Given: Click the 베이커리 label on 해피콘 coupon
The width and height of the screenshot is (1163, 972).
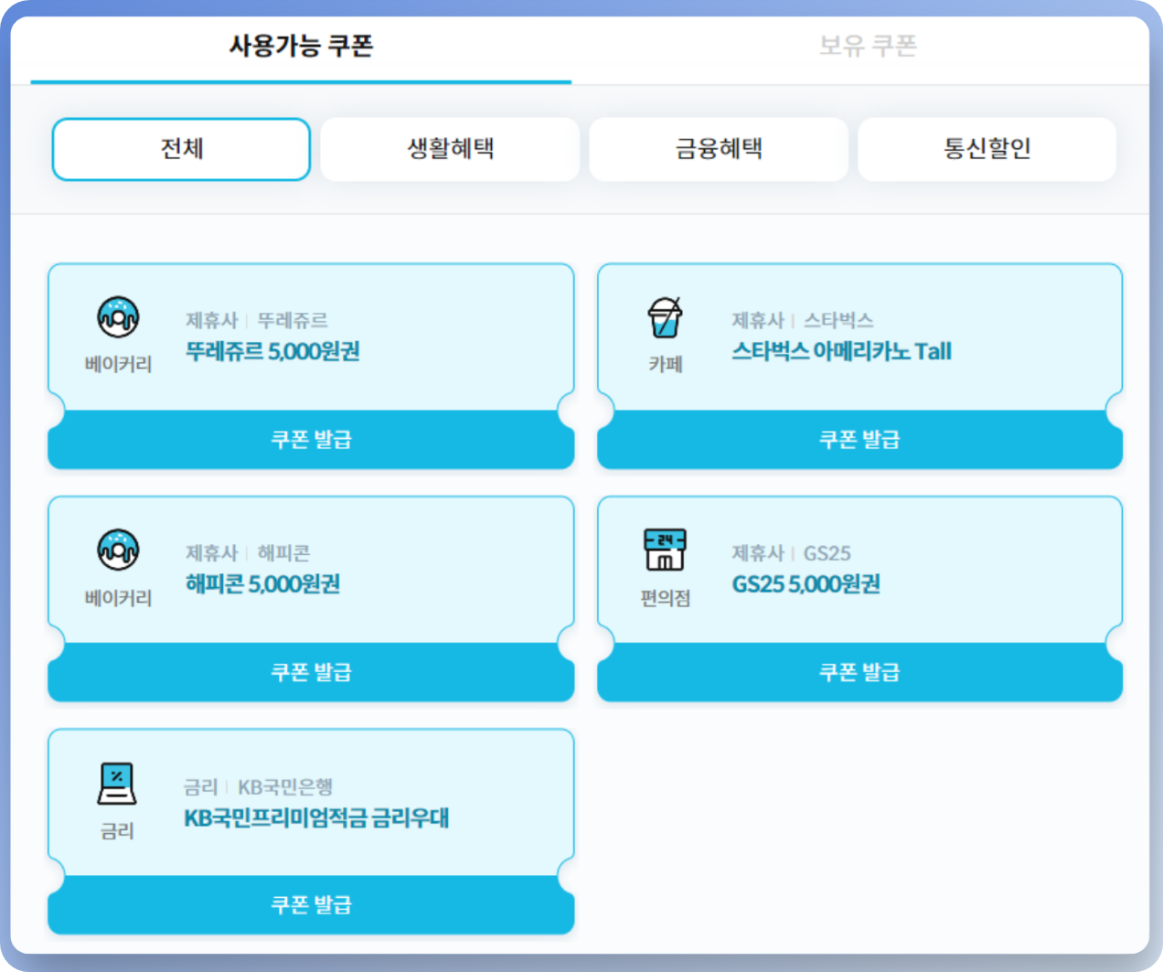Looking at the screenshot, I should click(x=118, y=598).
